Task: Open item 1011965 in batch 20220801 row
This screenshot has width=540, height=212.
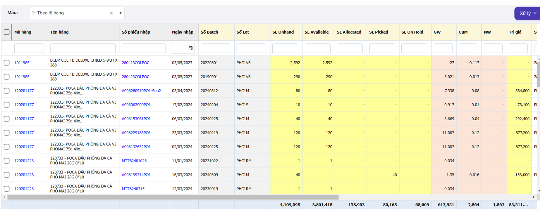Action: click(x=22, y=63)
